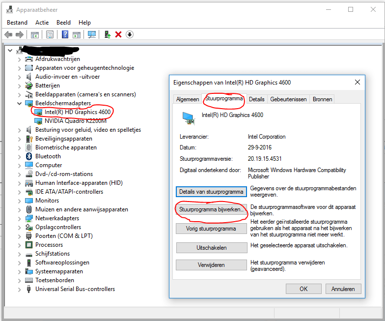
Task: Click the Update driver toolbar icon with green arrow
Action: click(107, 34)
